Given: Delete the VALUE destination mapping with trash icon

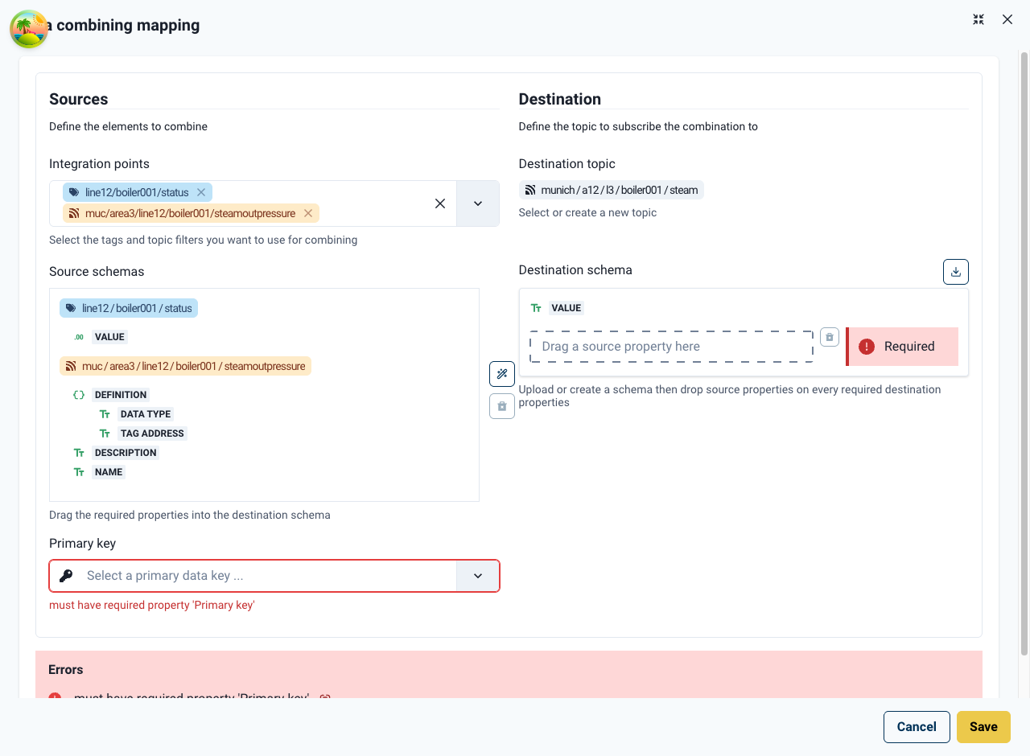Looking at the screenshot, I should click(x=829, y=337).
